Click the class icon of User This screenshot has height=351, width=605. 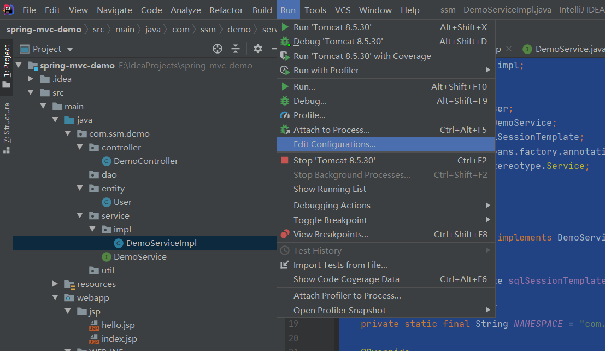pos(107,202)
